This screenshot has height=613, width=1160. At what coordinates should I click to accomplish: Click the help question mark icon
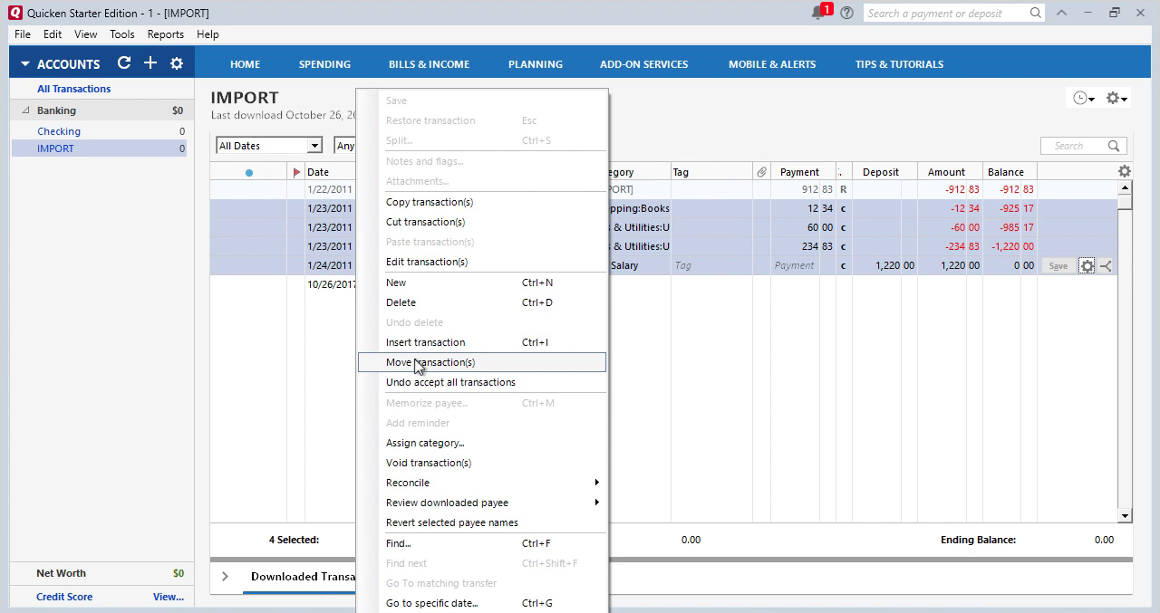[x=846, y=13]
